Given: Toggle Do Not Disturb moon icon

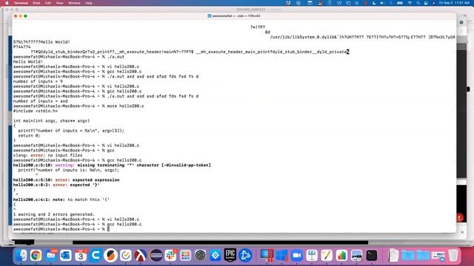Looking at the screenshot, I should coord(374,3).
